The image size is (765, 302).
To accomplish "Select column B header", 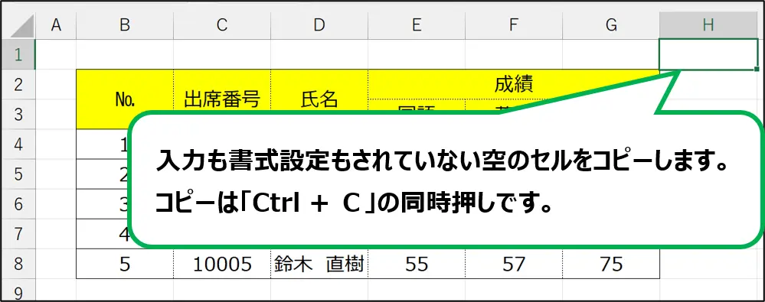I will click(125, 26).
